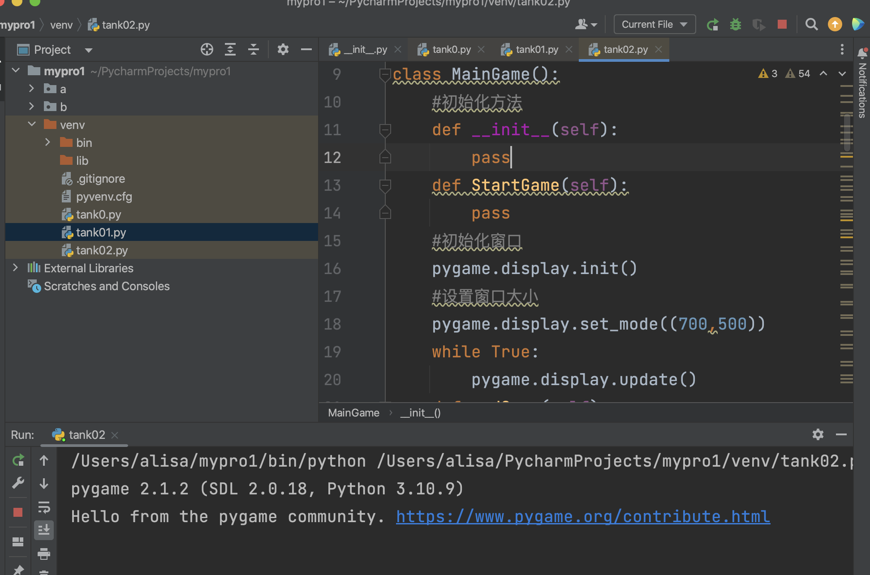Open the code-with-me user icon dropdown
870x575 pixels.
pyautogui.click(x=586, y=25)
